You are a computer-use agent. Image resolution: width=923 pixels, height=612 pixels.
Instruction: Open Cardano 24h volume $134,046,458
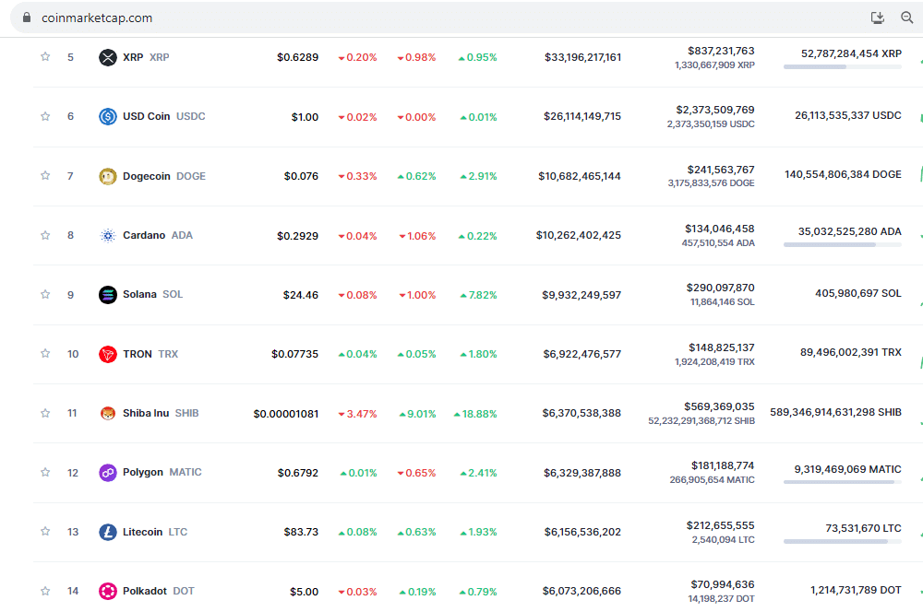click(x=720, y=229)
